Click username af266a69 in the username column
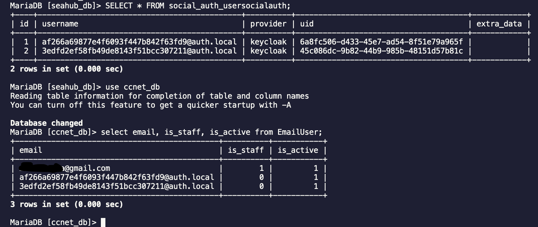 [x=139, y=42]
